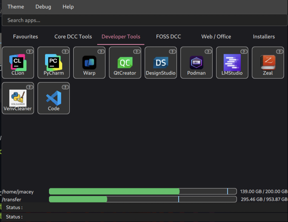
Task: Open the Warp terminal icon
Action: pyautogui.click(x=89, y=63)
